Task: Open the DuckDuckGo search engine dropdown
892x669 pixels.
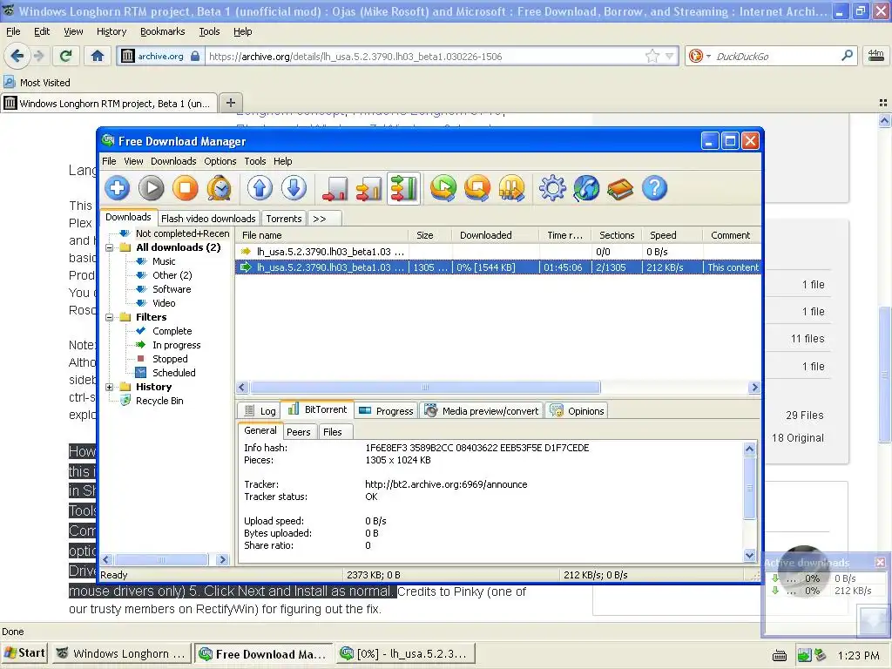Action: (709, 57)
